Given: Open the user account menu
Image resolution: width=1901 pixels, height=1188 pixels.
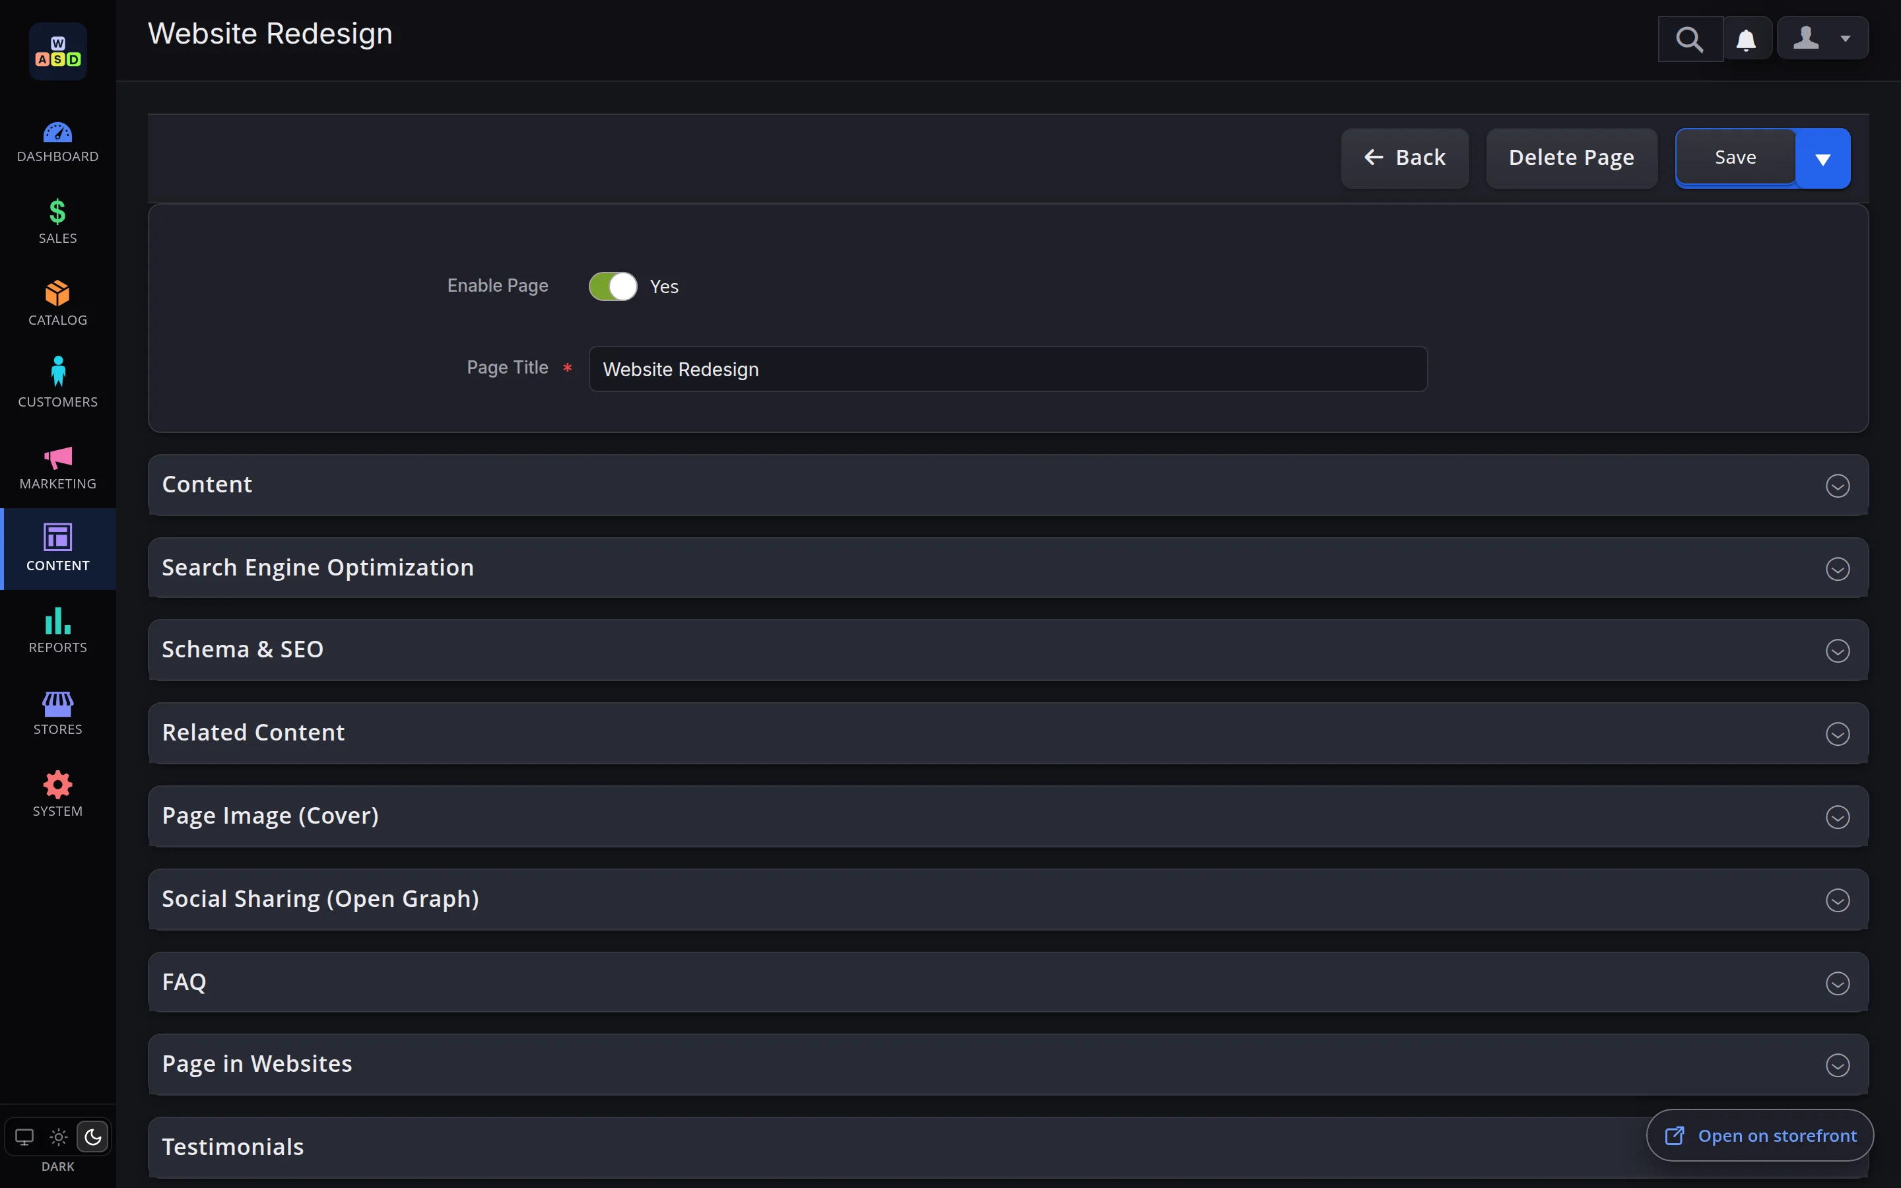Looking at the screenshot, I should tap(1823, 38).
